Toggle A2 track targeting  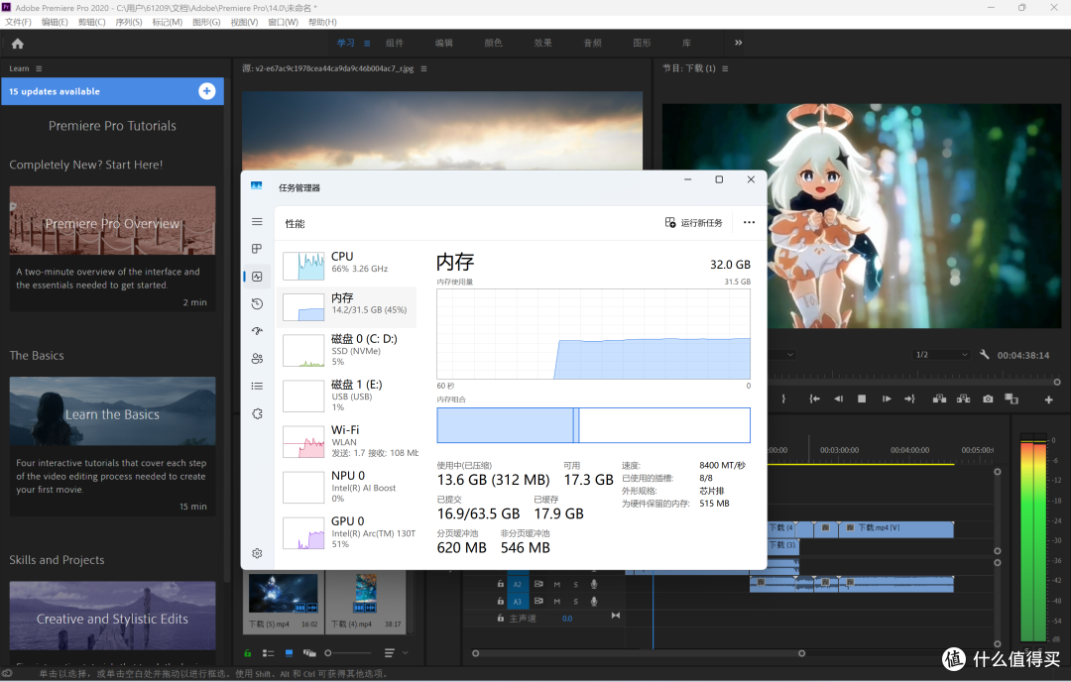517,585
